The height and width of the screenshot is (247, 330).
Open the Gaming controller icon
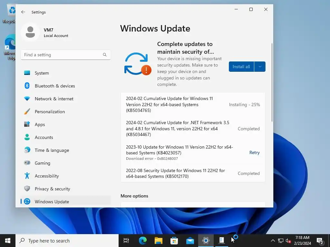[x=27, y=163]
